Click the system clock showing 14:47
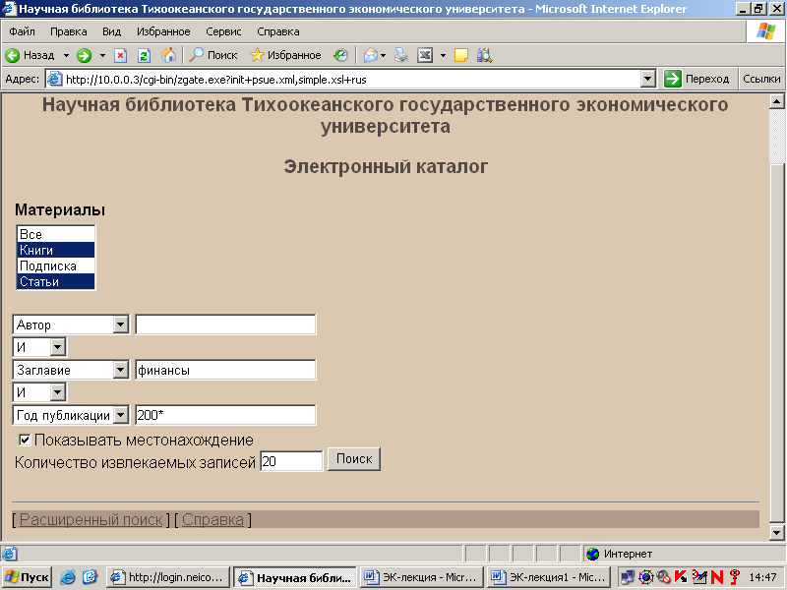 pyautogui.click(x=763, y=577)
